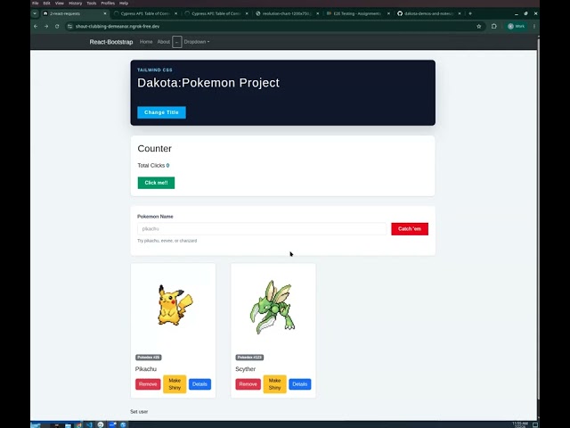This screenshot has width=570, height=428.
Task: Click the Dakota:Pokemon Project heading
Action: point(208,83)
